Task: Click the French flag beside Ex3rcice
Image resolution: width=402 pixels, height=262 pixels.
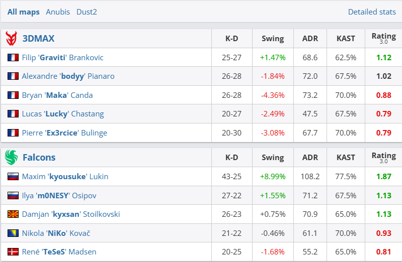Action: (13, 133)
